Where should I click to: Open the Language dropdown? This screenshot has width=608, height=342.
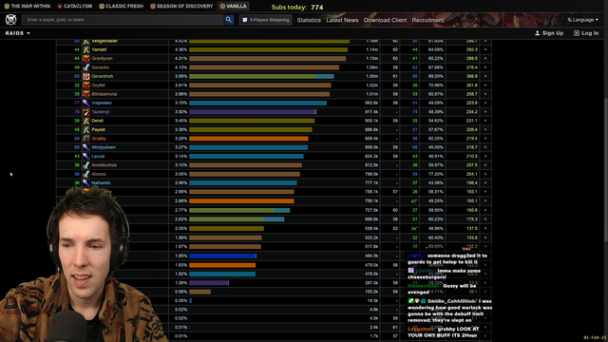point(582,20)
